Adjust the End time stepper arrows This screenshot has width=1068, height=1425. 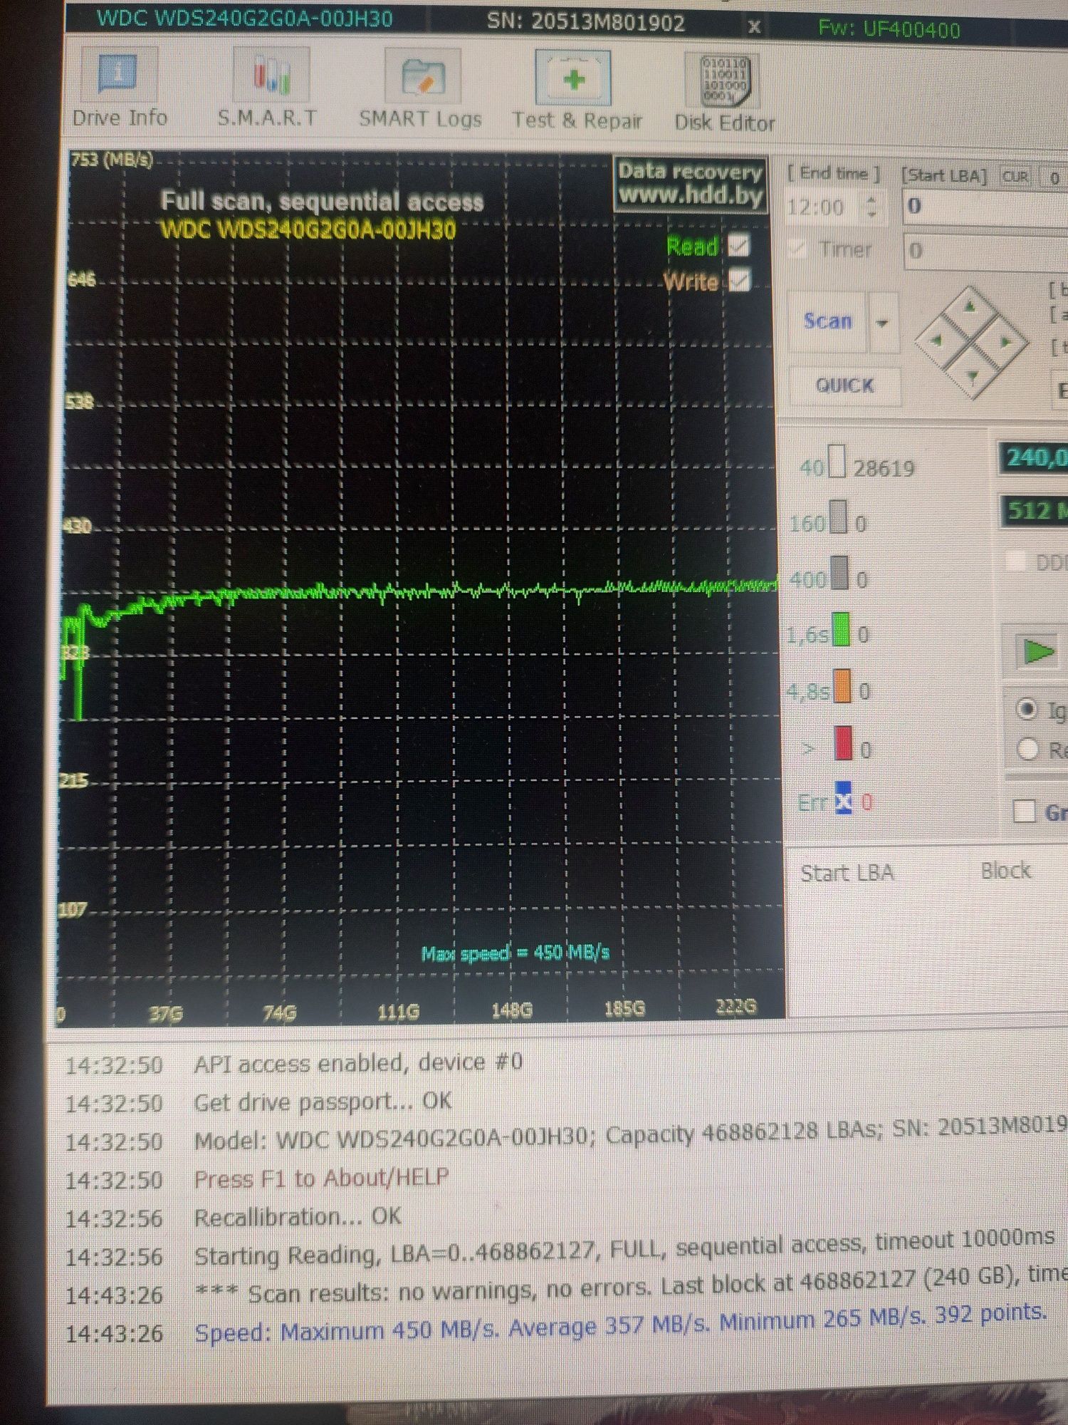pyautogui.click(x=871, y=207)
